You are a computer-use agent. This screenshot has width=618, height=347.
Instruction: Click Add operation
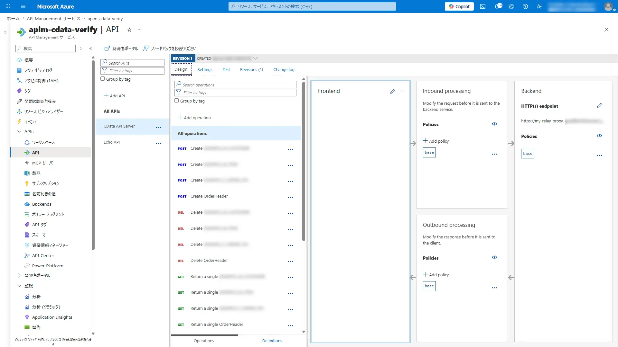[x=194, y=118]
